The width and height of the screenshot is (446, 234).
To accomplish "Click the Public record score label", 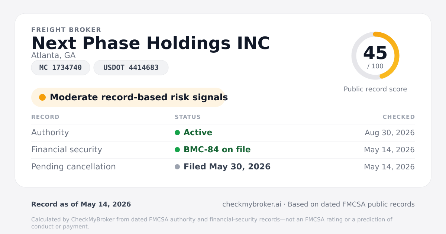I will pos(375,89).
